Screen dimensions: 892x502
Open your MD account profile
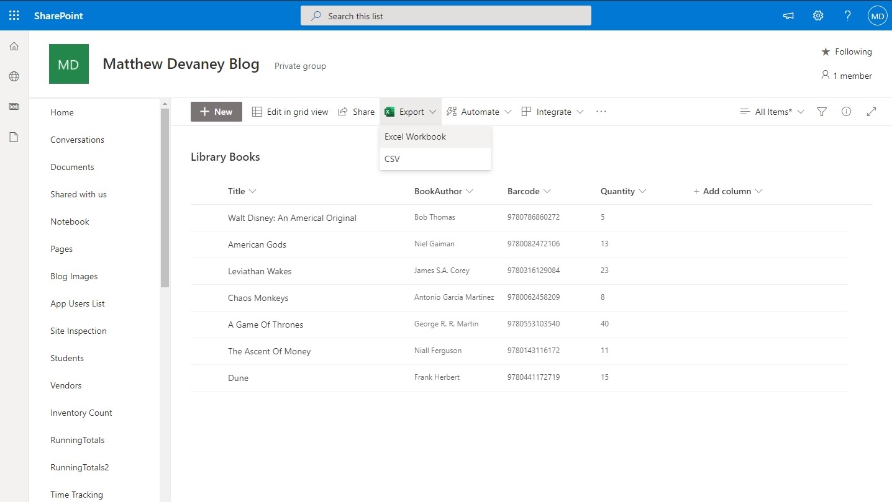pyautogui.click(x=876, y=16)
